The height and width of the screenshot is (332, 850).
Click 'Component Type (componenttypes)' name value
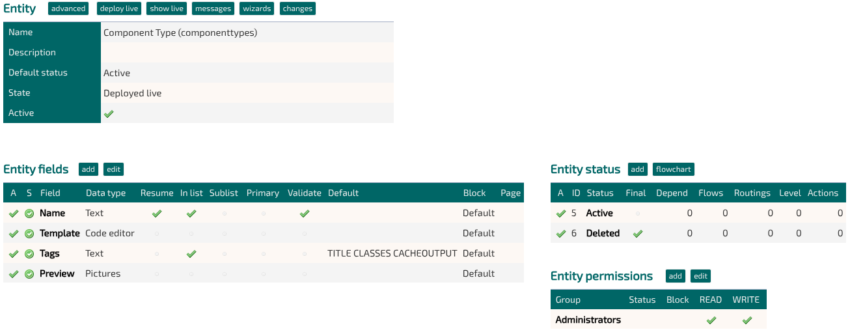click(x=180, y=32)
